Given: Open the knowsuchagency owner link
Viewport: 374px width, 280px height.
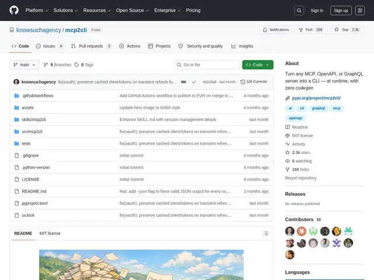Looking at the screenshot, I should click(39, 30).
